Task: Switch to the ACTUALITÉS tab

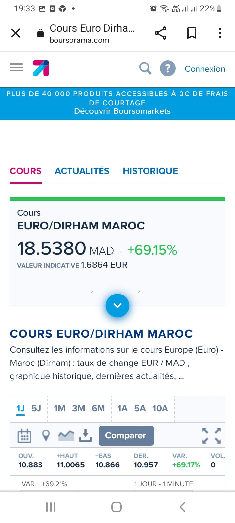Action: 82,171
